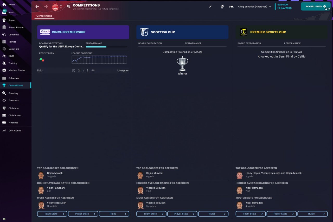Click the Transfers arrows icon

[x=4, y=100]
